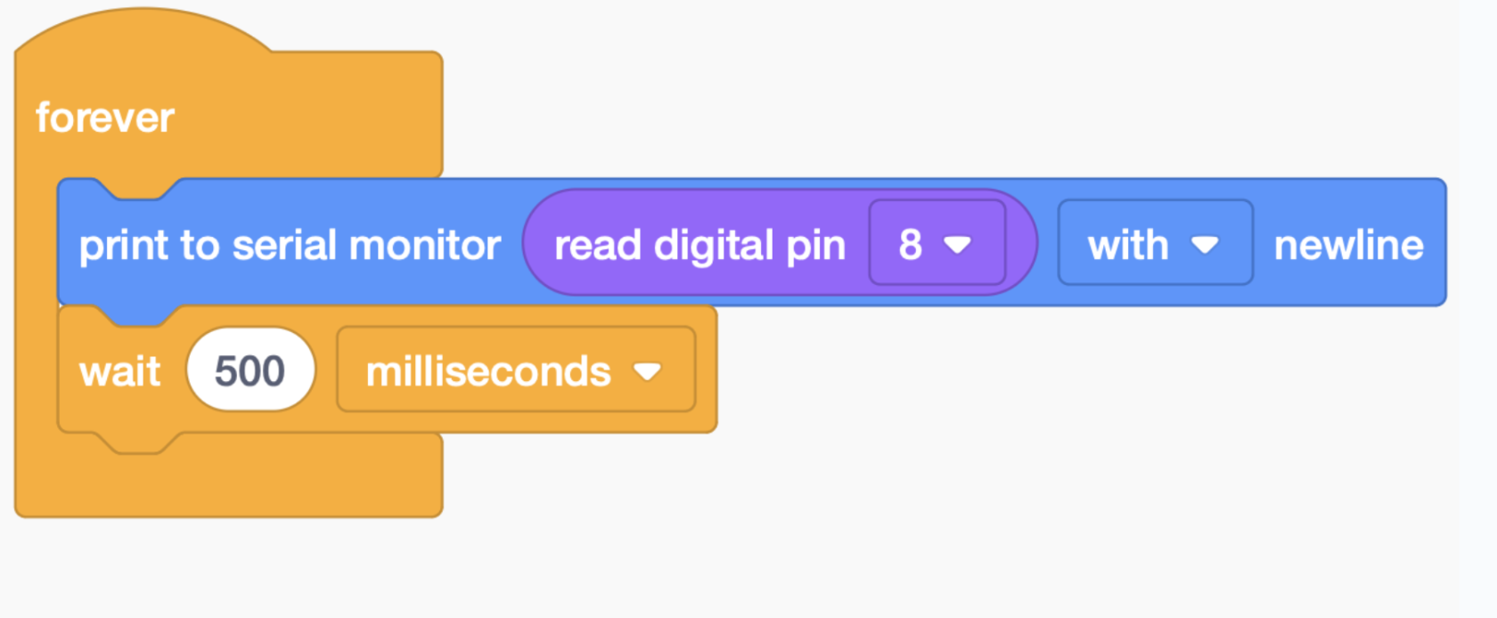Open the milliseconds unit dropdown
The image size is (1497, 618).
[516, 370]
